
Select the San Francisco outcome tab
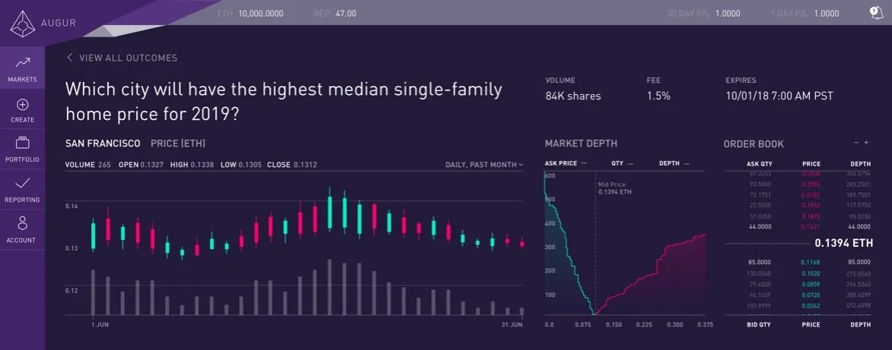coord(103,143)
